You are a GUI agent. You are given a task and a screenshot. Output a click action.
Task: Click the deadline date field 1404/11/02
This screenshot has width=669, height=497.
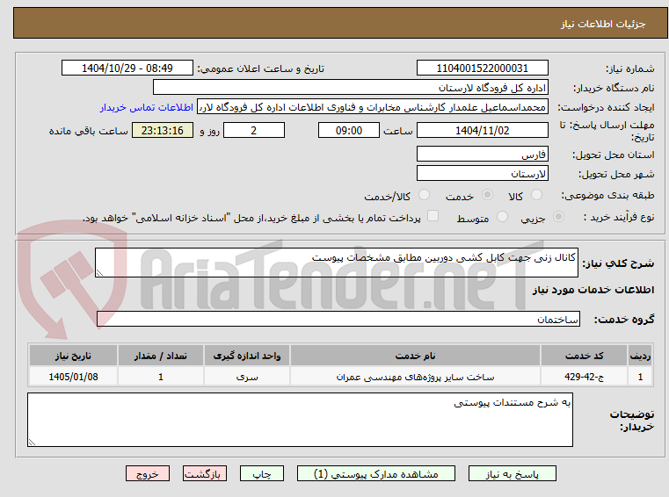click(482, 131)
